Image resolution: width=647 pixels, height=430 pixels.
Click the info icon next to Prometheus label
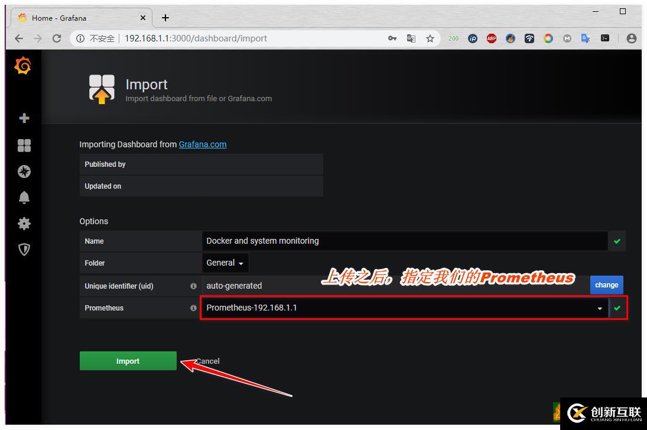point(193,308)
